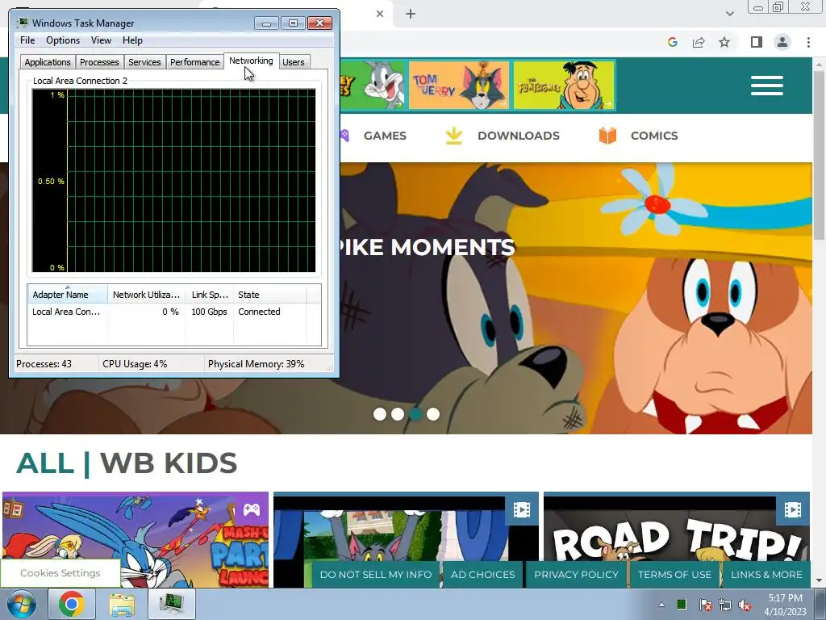
Task: Expand the Chrome tab search chevron
Action: [729, 14]
